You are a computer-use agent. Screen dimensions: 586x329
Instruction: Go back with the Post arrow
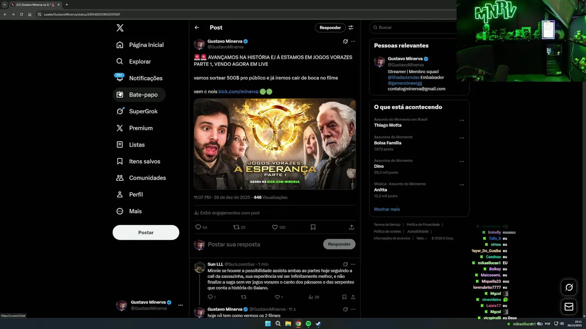pos(197,27)
